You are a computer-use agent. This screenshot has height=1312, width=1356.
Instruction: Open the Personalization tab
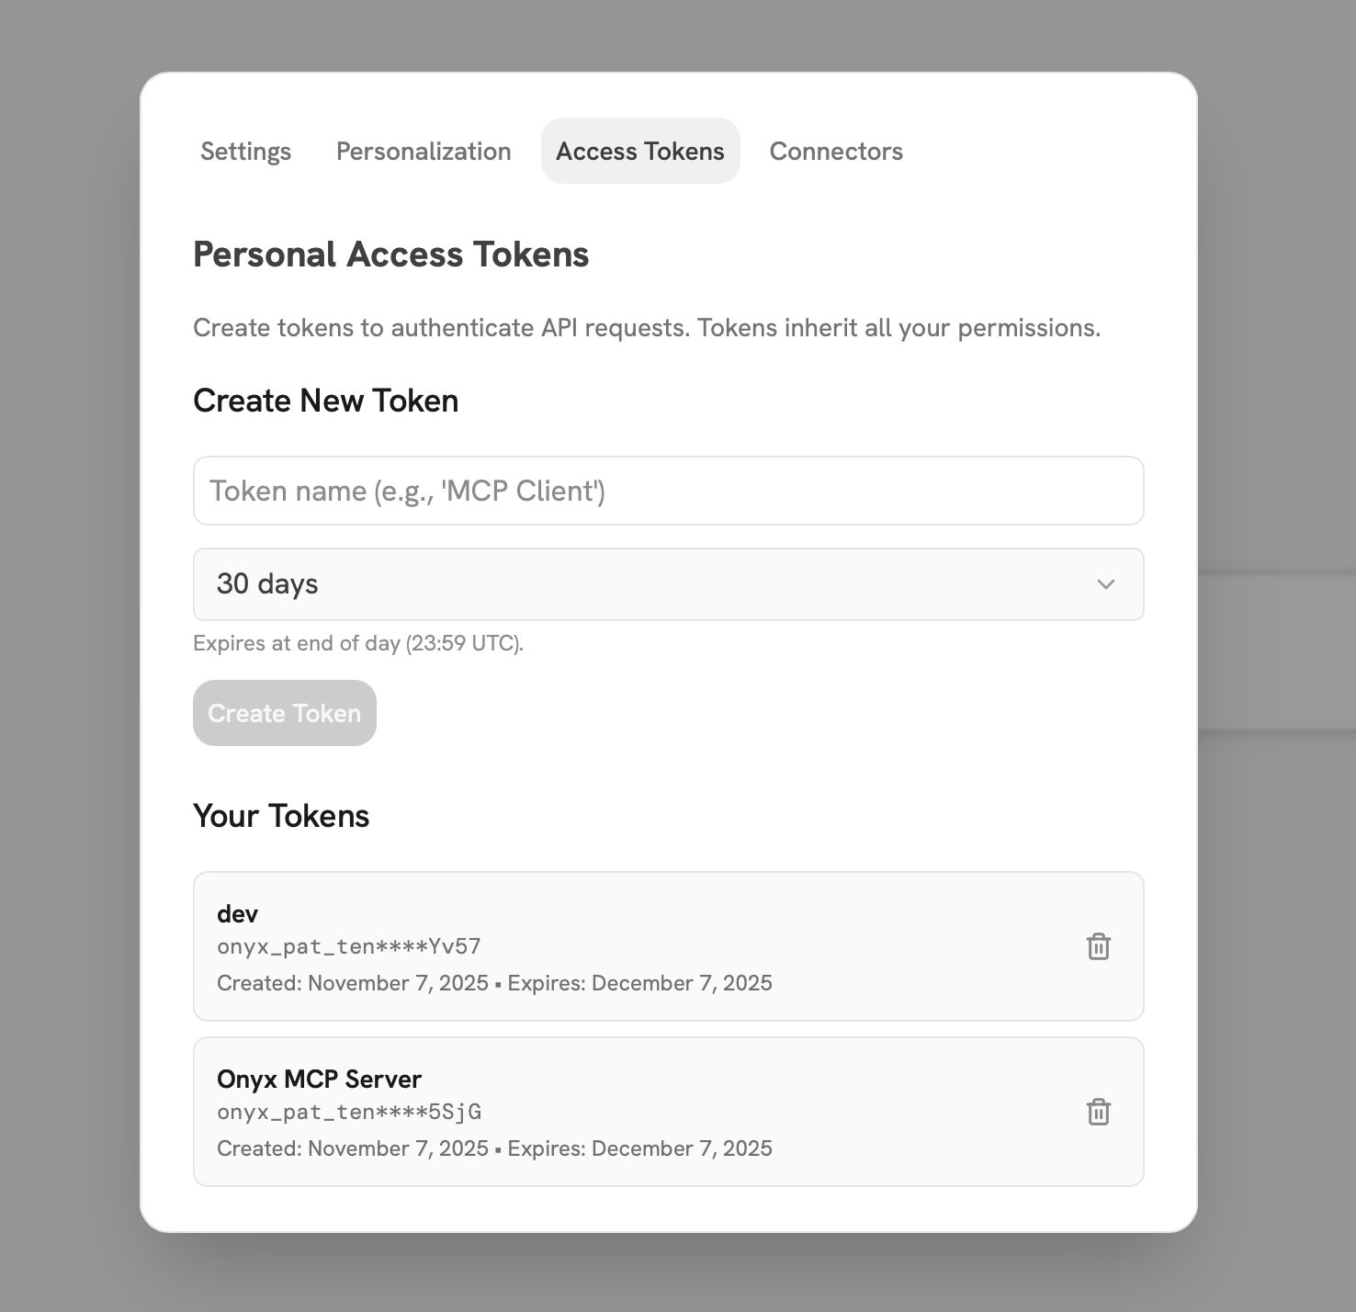[424, 151]
